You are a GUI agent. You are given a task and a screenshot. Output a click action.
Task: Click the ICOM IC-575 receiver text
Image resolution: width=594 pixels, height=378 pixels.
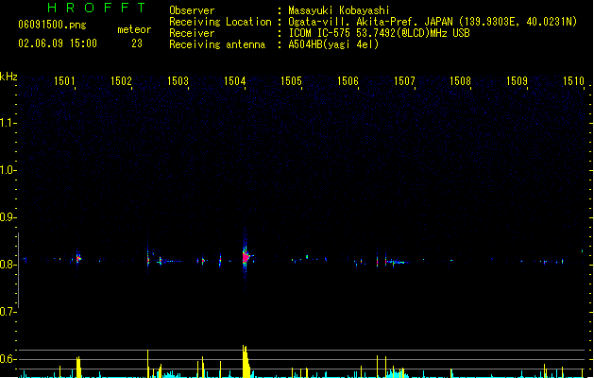pyautogui.click(x=380, y=33)
